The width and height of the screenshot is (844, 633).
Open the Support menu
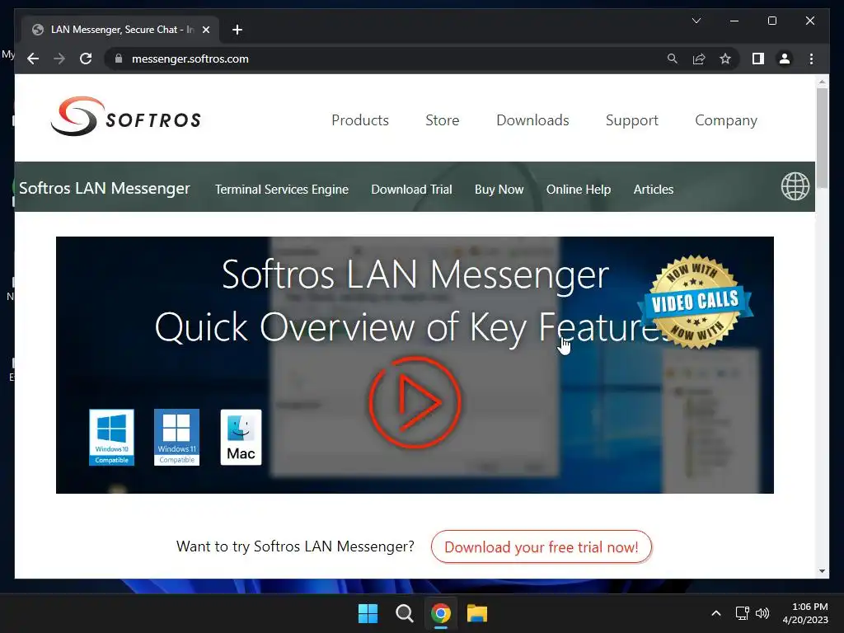(632, 120)
